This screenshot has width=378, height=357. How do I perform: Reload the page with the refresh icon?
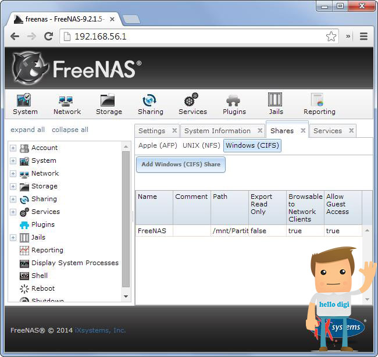pyautogui.click(x=48, y=37)
